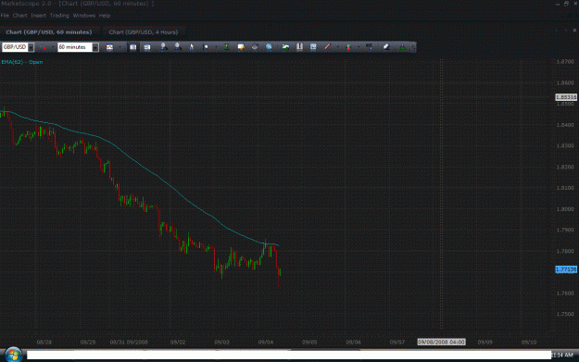The height and width of the screenshot is (362, 579).
Task: Click the Windows Start orb button
Action: tap(13, 355)
